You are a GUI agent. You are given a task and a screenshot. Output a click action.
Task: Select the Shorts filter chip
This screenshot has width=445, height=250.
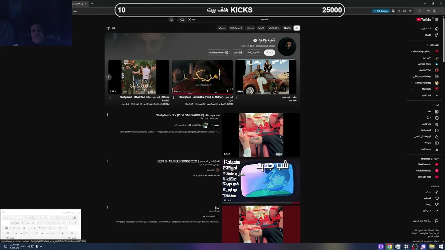point(287,28)
